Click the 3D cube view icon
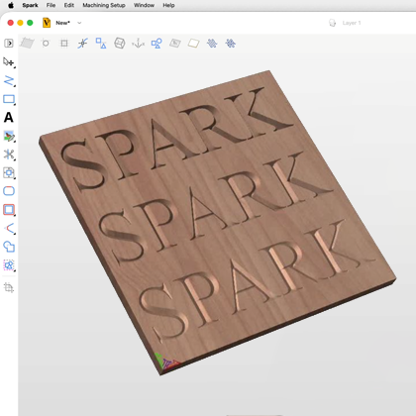Screen dimensions: 416x416 pyautogui.click(x=120, y=44)
